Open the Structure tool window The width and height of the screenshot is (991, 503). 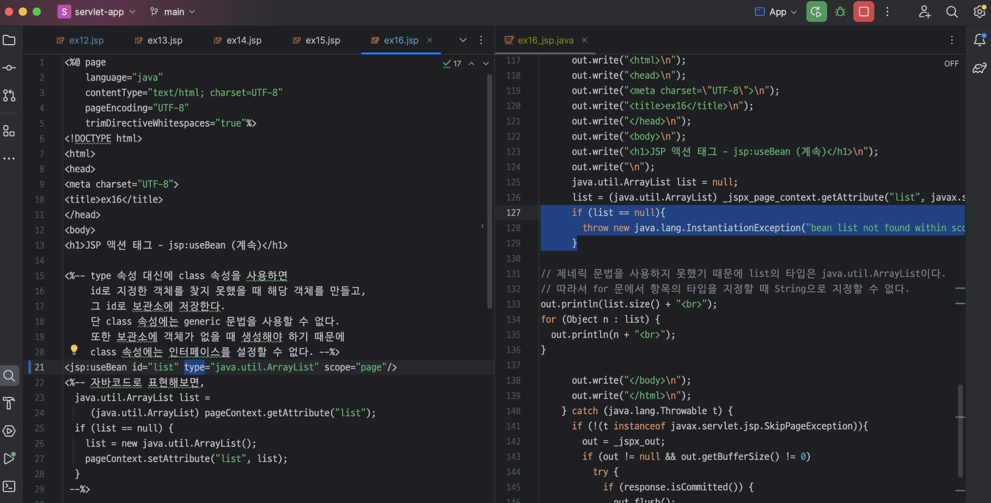[9, 131]
